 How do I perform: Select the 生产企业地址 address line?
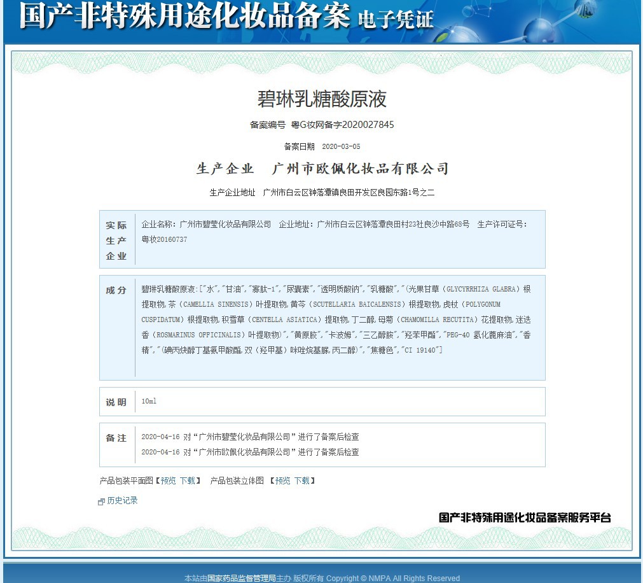322,192
